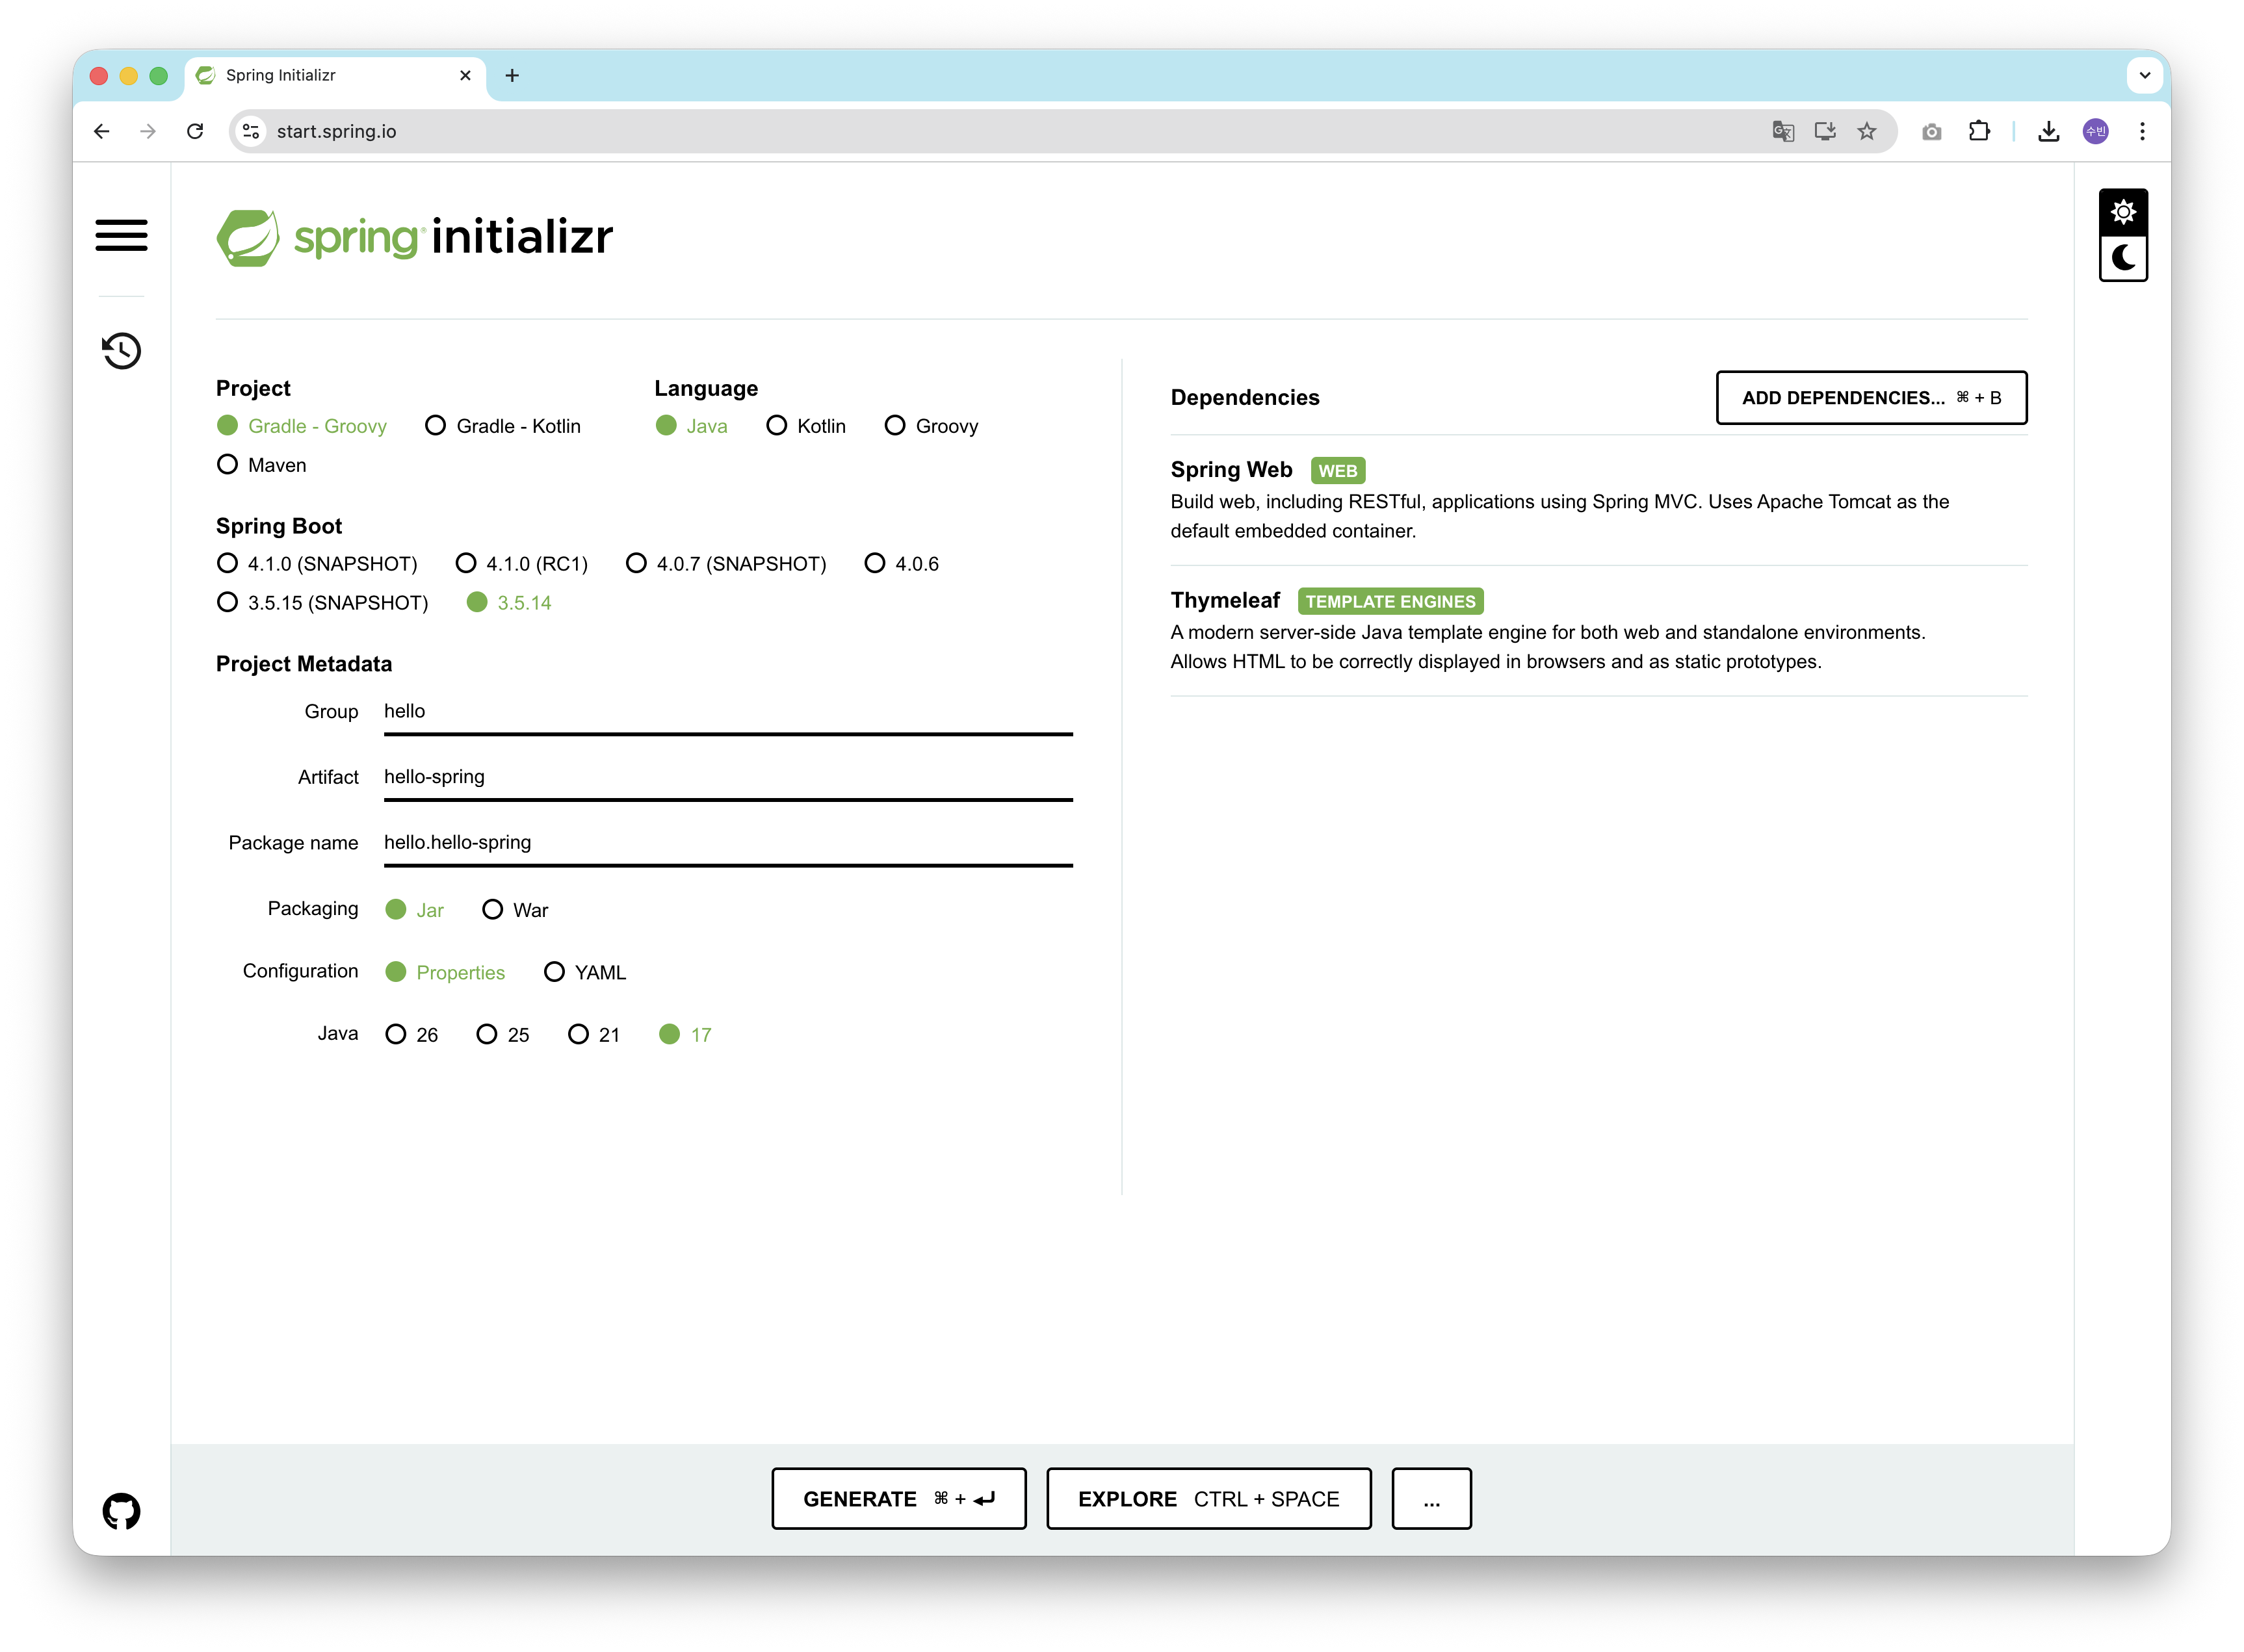
Task: Select Java version 21
Action: tap(594, 1035)
